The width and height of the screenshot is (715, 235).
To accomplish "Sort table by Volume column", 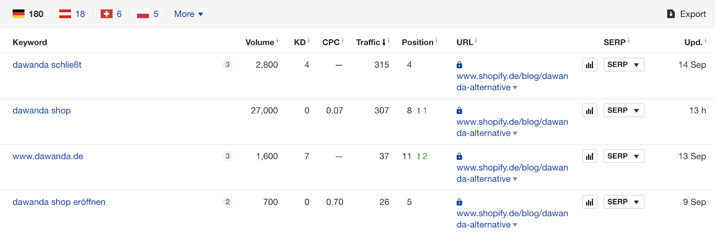I will tap(260, 42).
